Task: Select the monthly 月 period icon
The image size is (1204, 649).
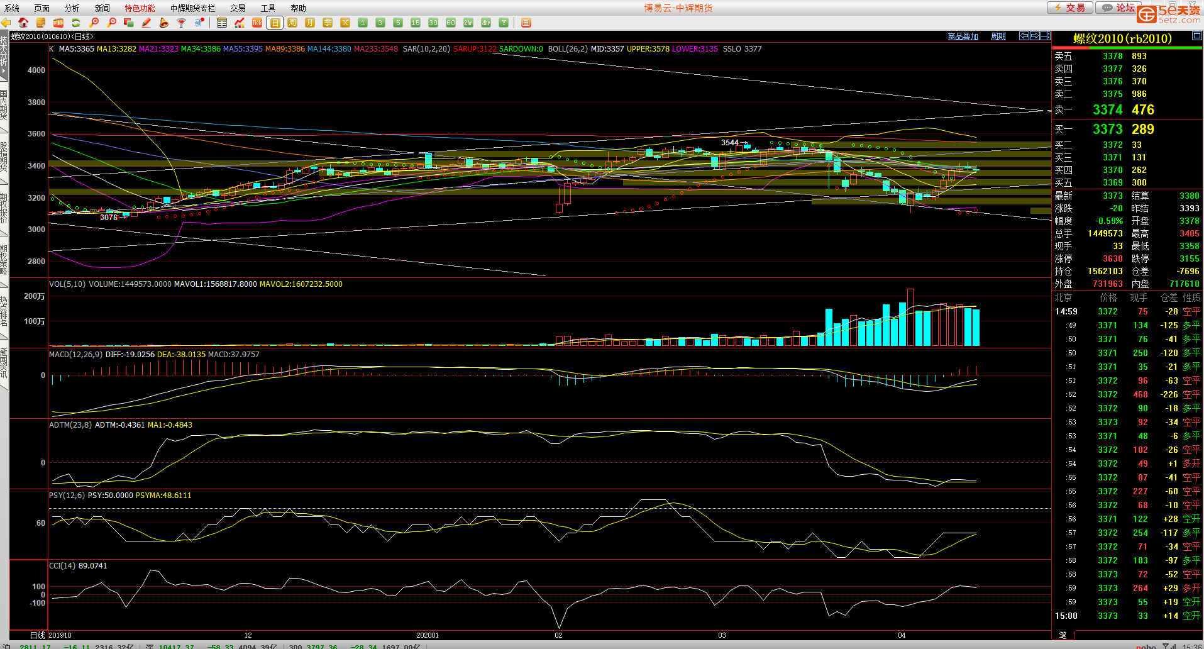Action: tap(310, 23)
